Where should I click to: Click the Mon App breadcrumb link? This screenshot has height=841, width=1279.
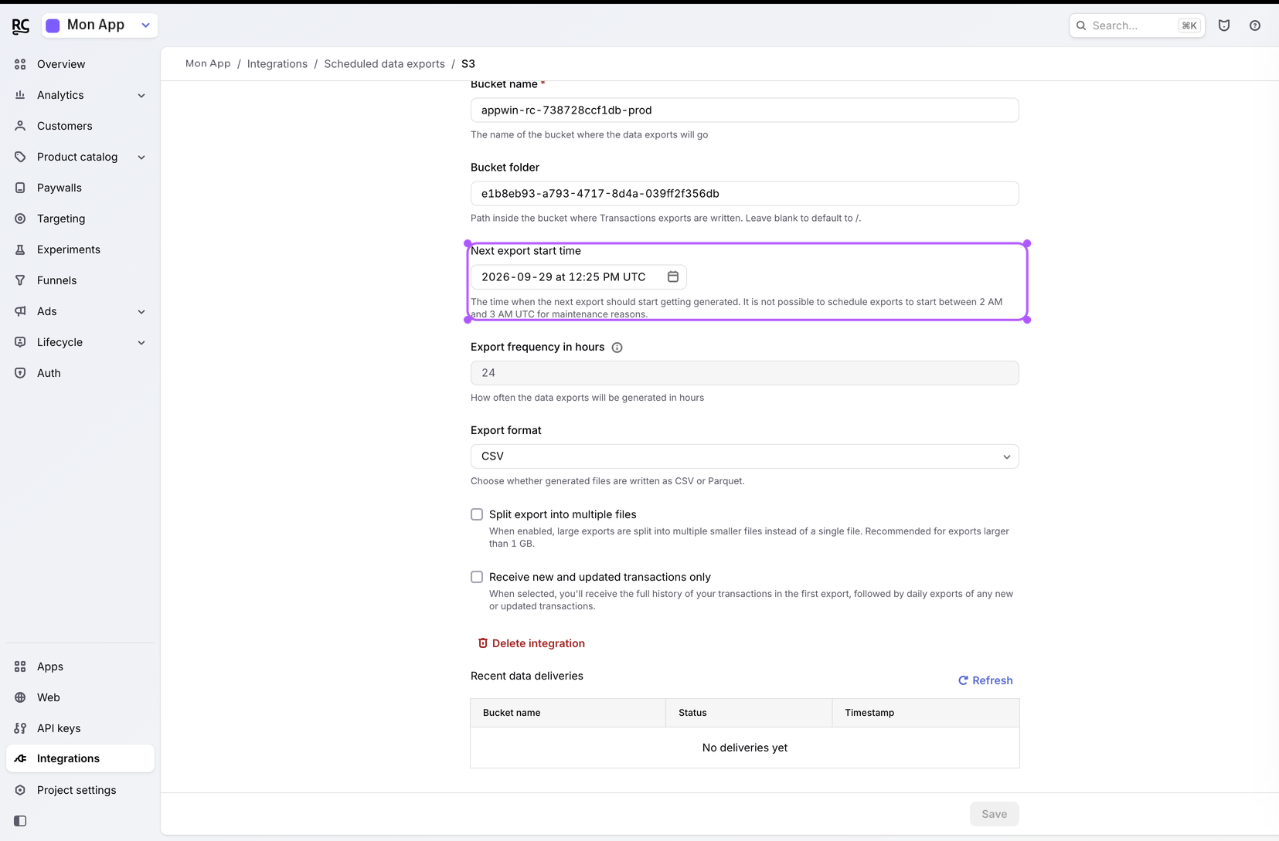coord(208,64)
